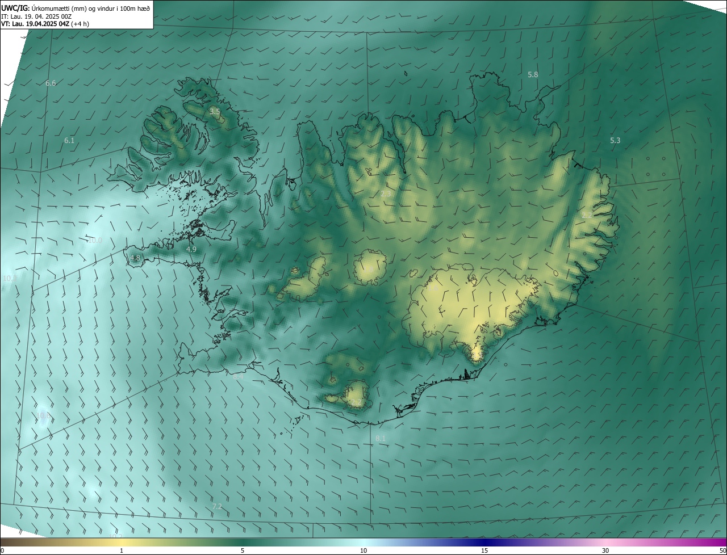Click the 7.2 value on the map
The image size is (727, 555).
[x=217, y=506]
